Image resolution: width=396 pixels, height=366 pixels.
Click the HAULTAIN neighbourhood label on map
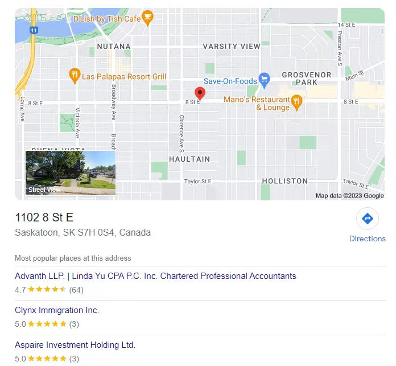click(189, 159)
